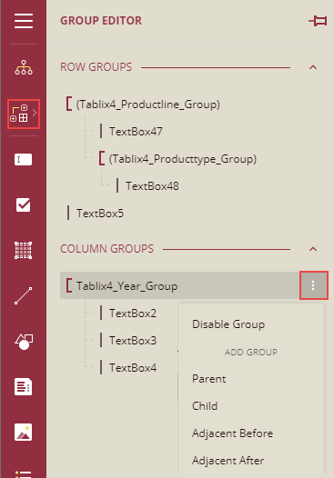Choose Disable Group from context menu
This screenshot has height=478, width=334.
pos(228,324)
